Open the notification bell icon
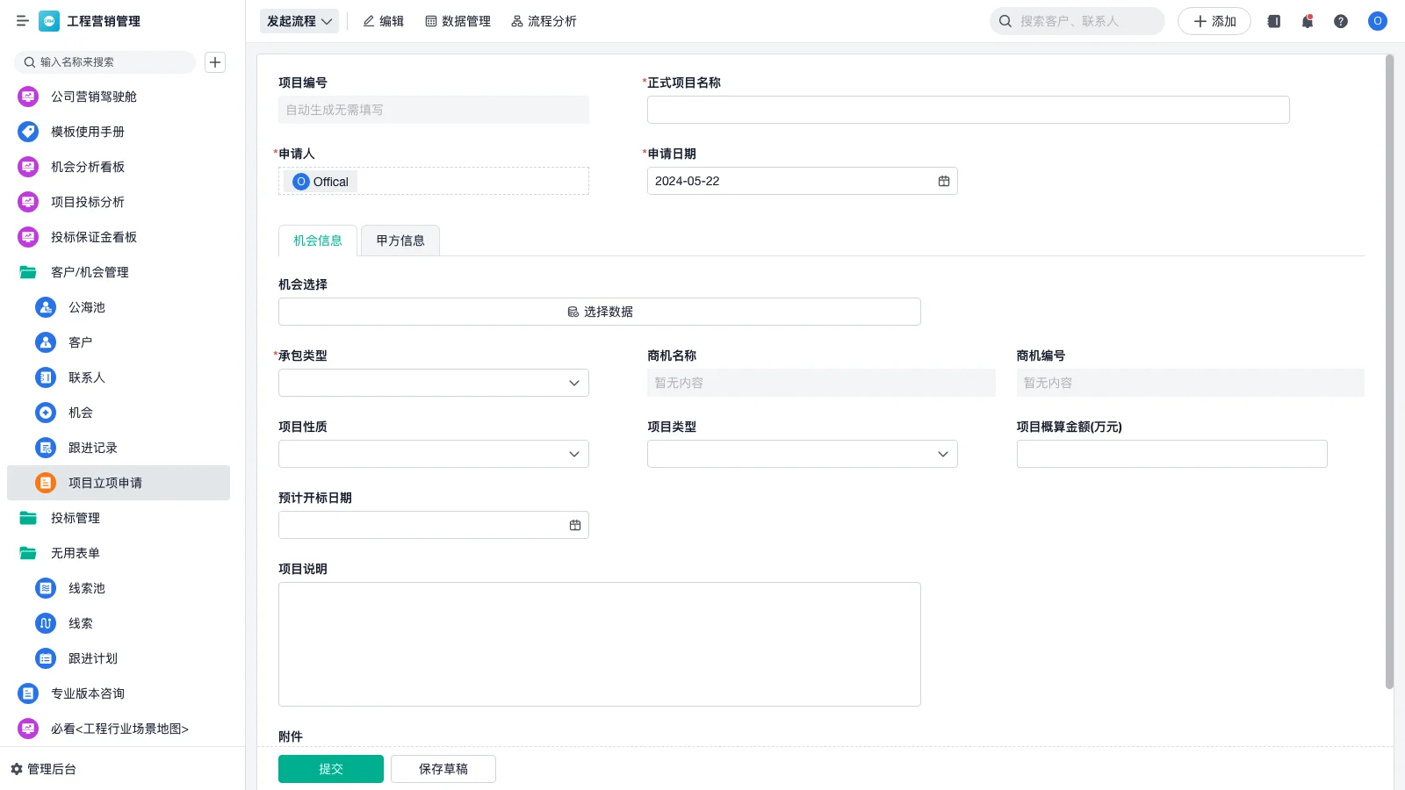Image resolution: width=1405 pixels, height=790 pixels. click(1308, 21)
